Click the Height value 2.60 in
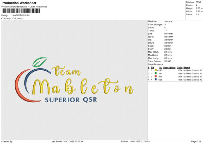 (x=199, y=8)
